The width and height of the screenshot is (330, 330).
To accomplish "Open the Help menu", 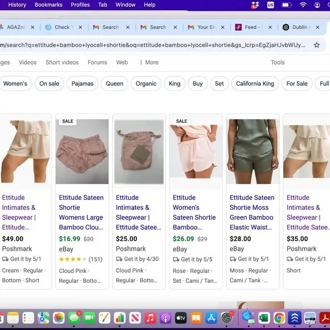I will tap(150, 5).
